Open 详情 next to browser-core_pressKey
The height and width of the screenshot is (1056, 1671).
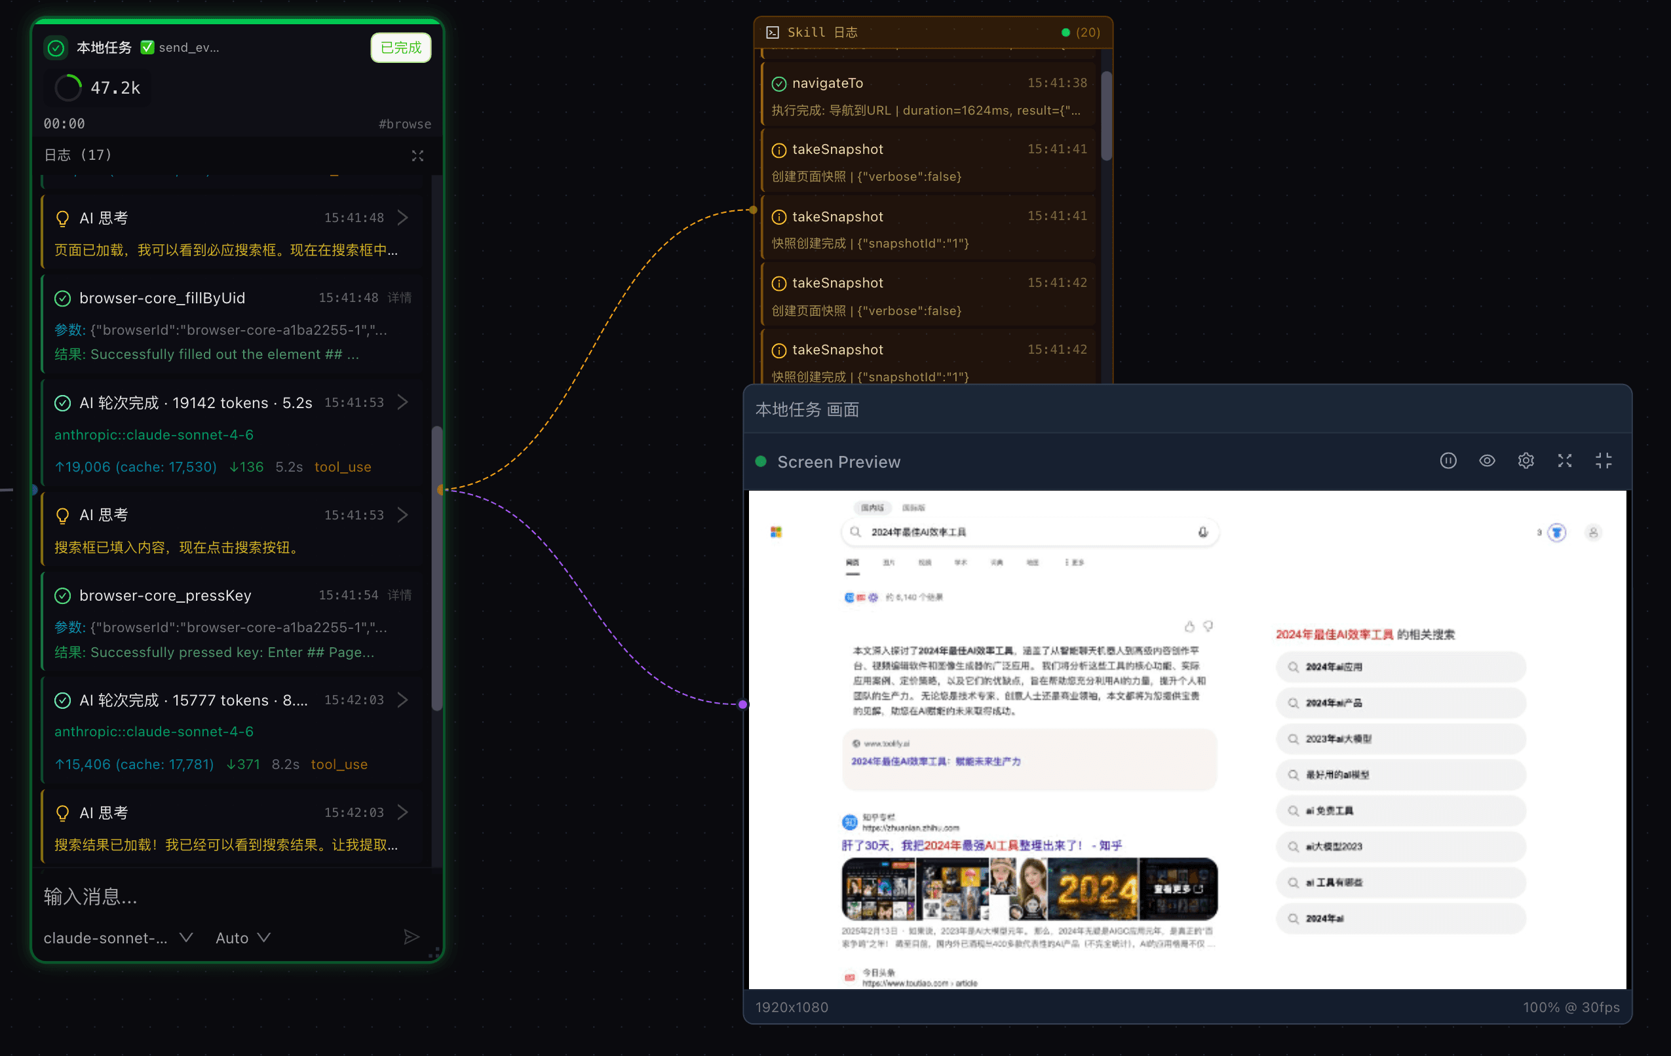[x=400, y=595]
